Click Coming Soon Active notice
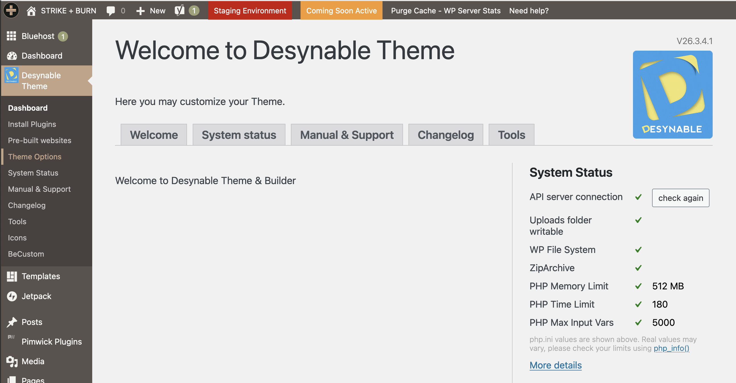This screenshot has width=736, height=383. pyautogui.click(x=342, y=11)
